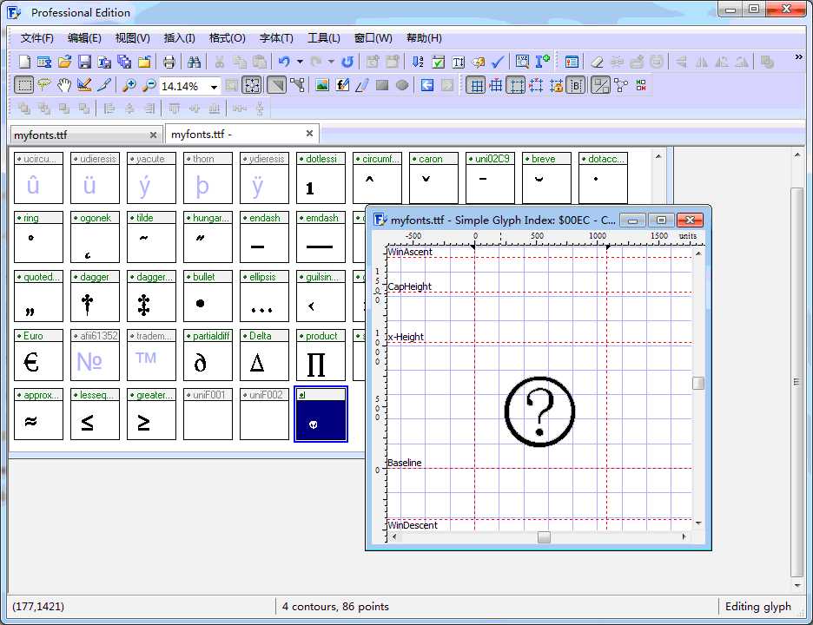Open the 视图(V) menu
The image size is (813, 625).
pos(132,38)
